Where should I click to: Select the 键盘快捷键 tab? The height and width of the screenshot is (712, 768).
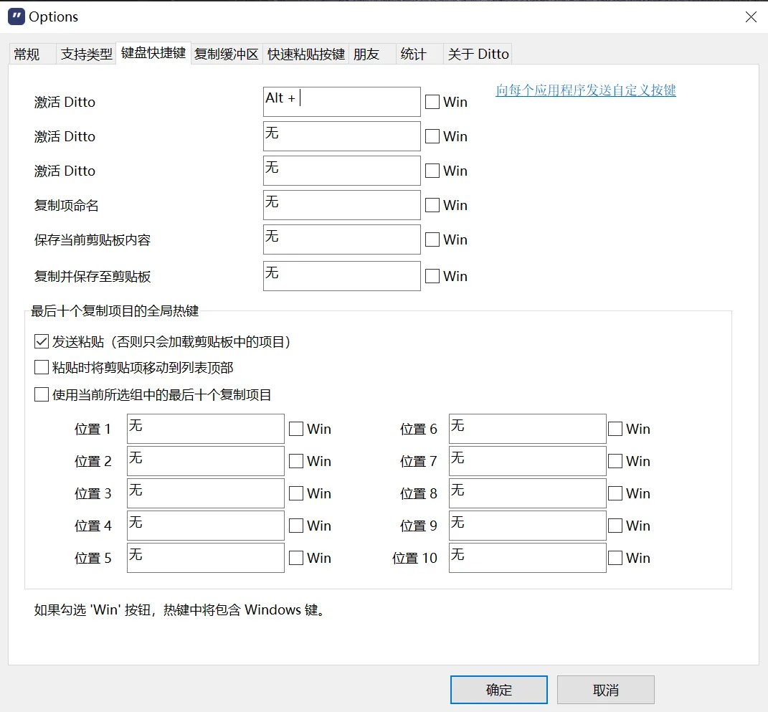(x=153, y=53)
